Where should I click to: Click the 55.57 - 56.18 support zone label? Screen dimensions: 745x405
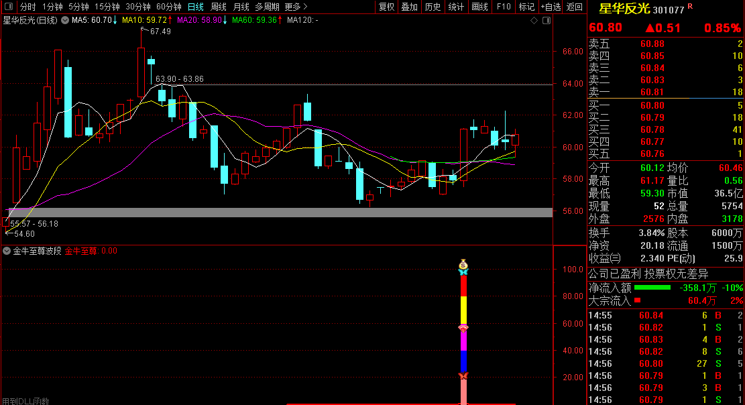tap(34, 223)
